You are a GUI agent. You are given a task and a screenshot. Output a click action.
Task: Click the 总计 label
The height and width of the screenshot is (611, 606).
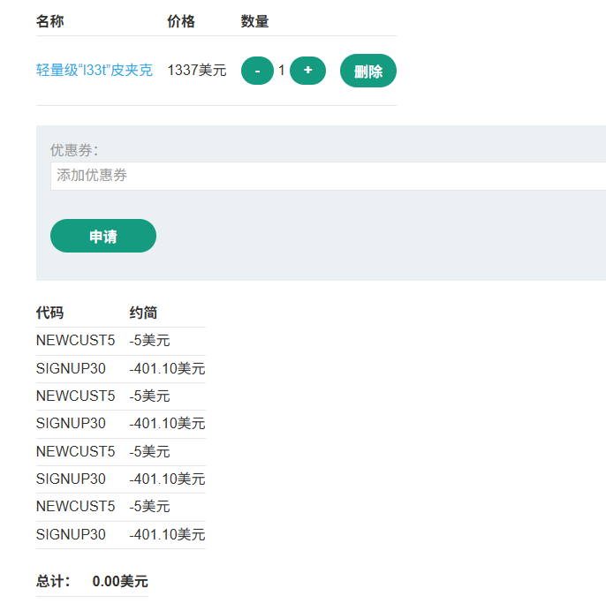53,581
